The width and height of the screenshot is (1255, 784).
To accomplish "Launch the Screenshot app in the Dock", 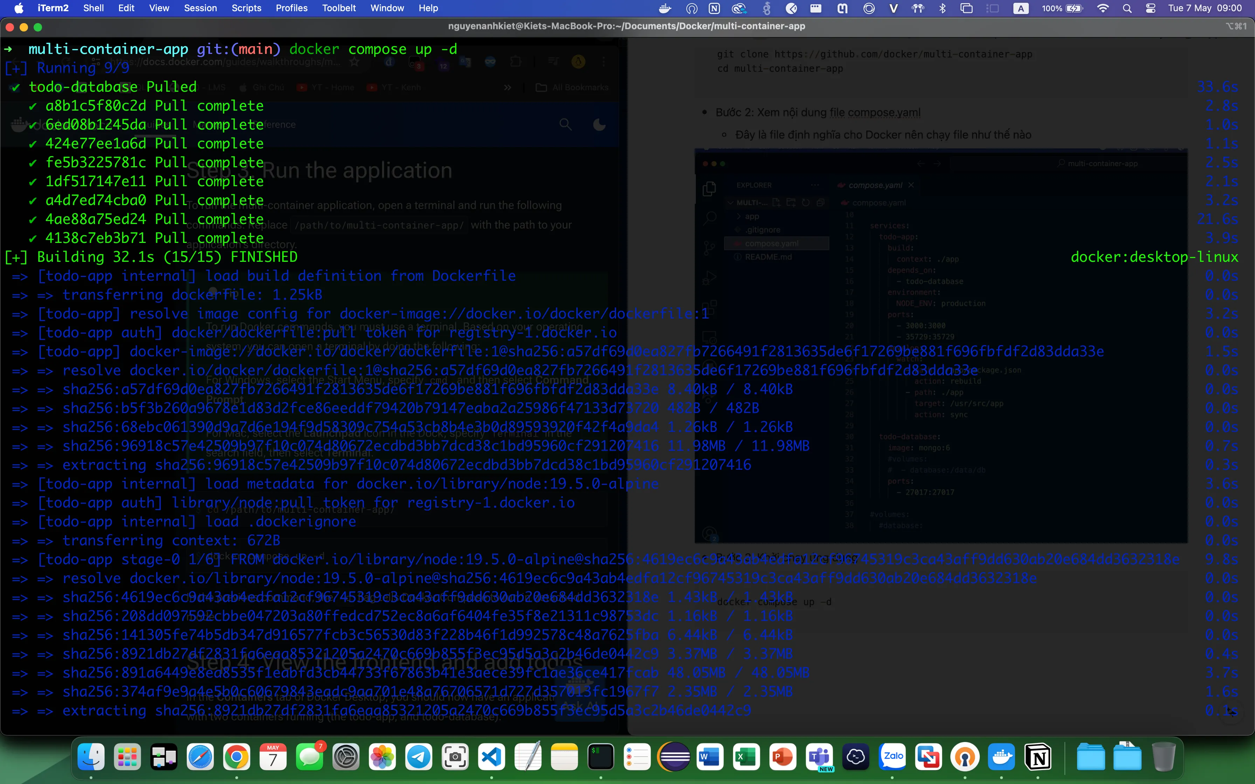I will point(455,757).
